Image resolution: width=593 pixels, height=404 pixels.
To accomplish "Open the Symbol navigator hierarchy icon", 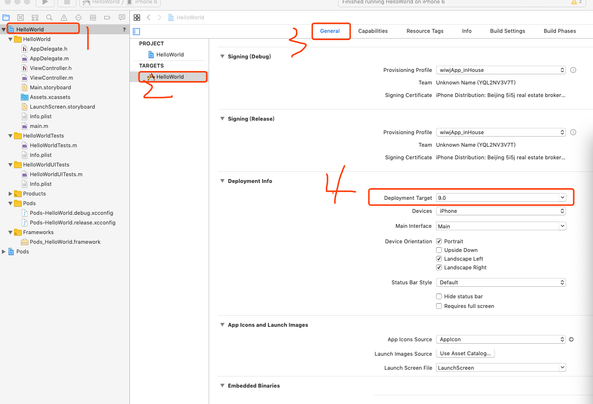I will point(35,17).
